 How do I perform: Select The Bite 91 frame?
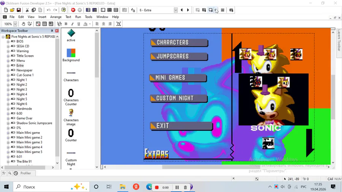pyautogui.click(x=24, y=162)
